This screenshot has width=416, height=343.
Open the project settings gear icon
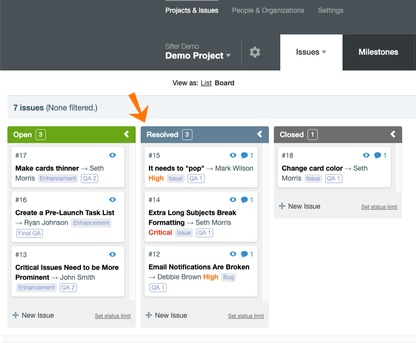coord(255,52)
